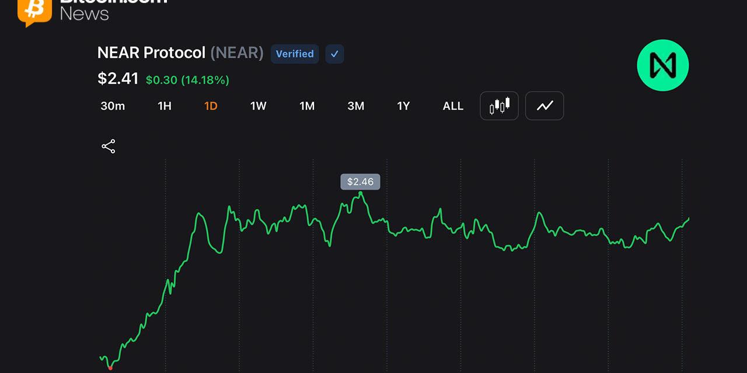Image resolution: width=747 pixels, height=373 pixels.
Task: Click the red low point marker
Action: point(110,368)
